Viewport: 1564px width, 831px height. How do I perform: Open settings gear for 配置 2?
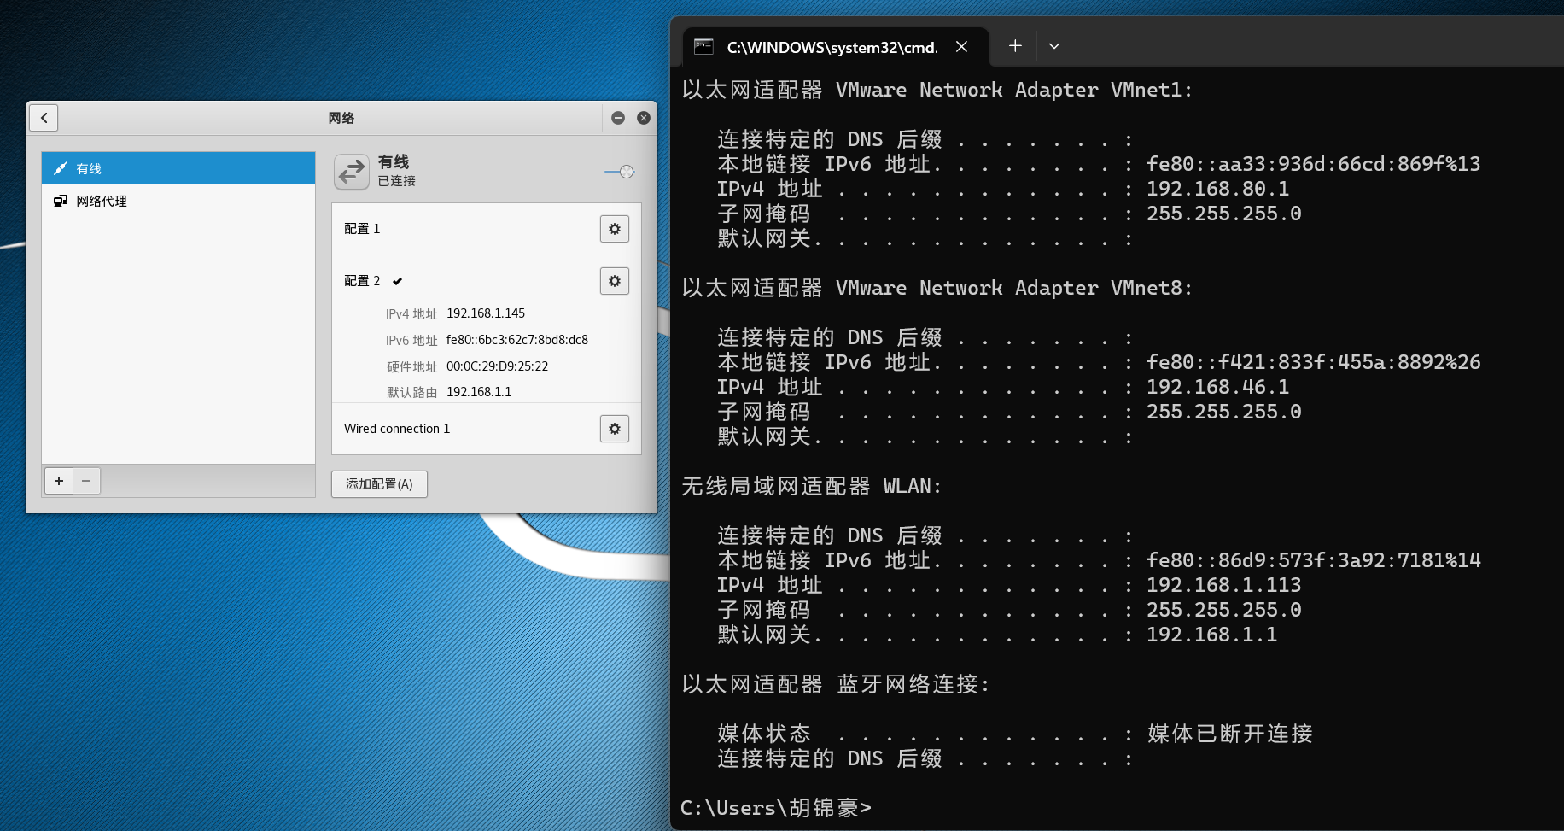point(614,281)
